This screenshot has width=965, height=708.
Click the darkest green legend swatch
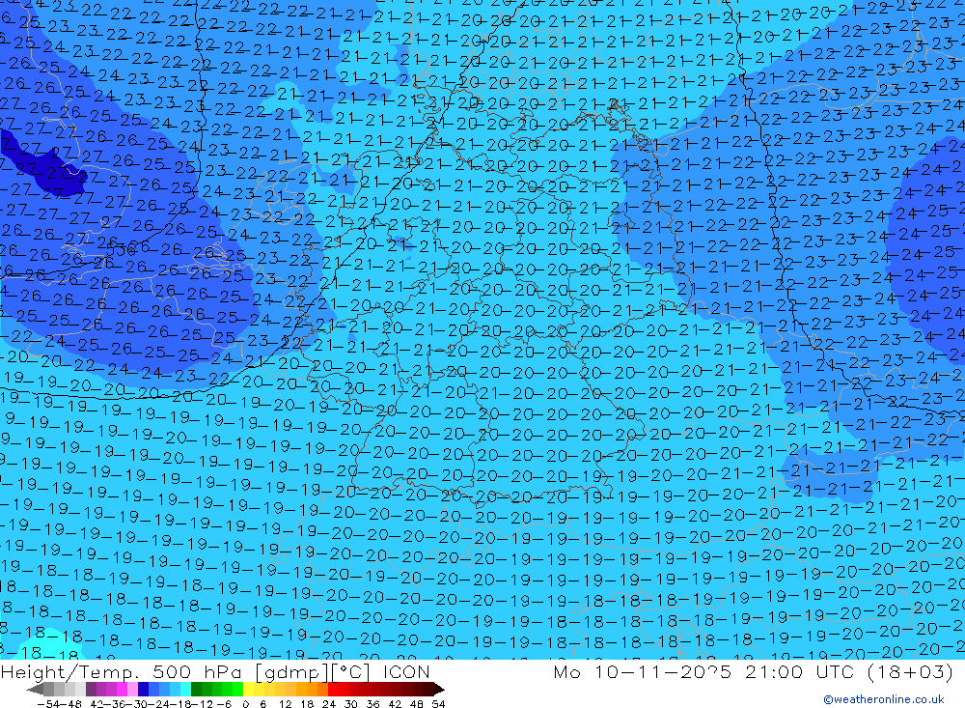point(196,689)
